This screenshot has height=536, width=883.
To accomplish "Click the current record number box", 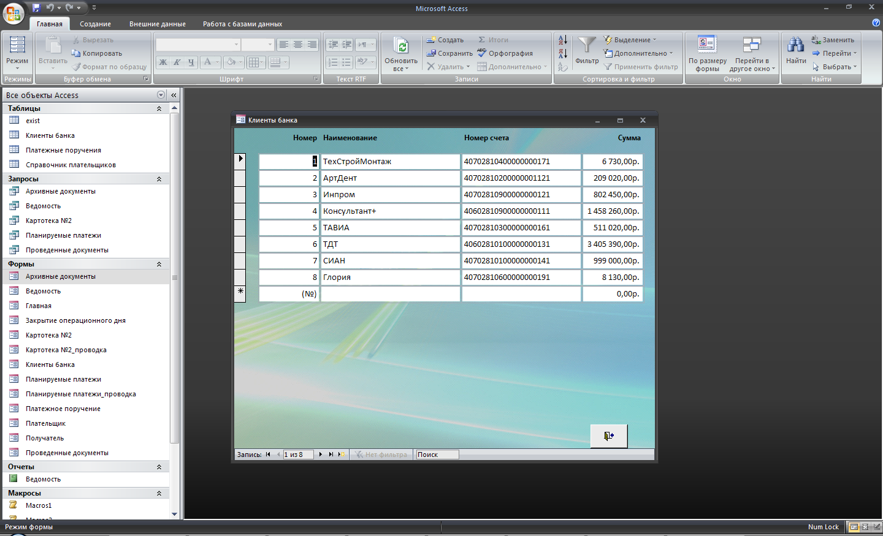I will coord(299,455).
